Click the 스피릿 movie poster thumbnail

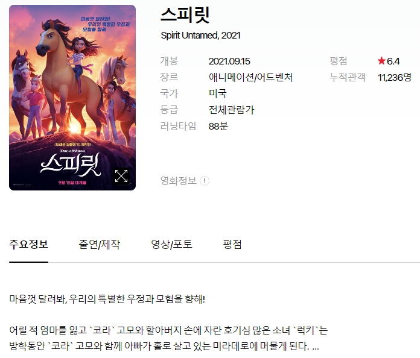click(x=72, y=98)
